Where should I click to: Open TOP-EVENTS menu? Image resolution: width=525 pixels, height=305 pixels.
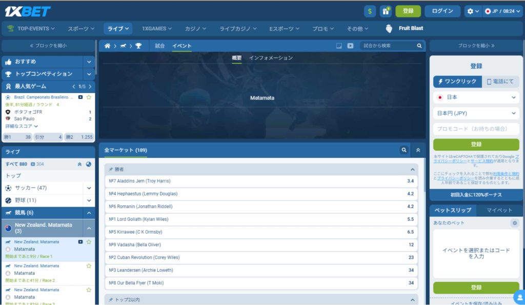[x=31, y=29]
